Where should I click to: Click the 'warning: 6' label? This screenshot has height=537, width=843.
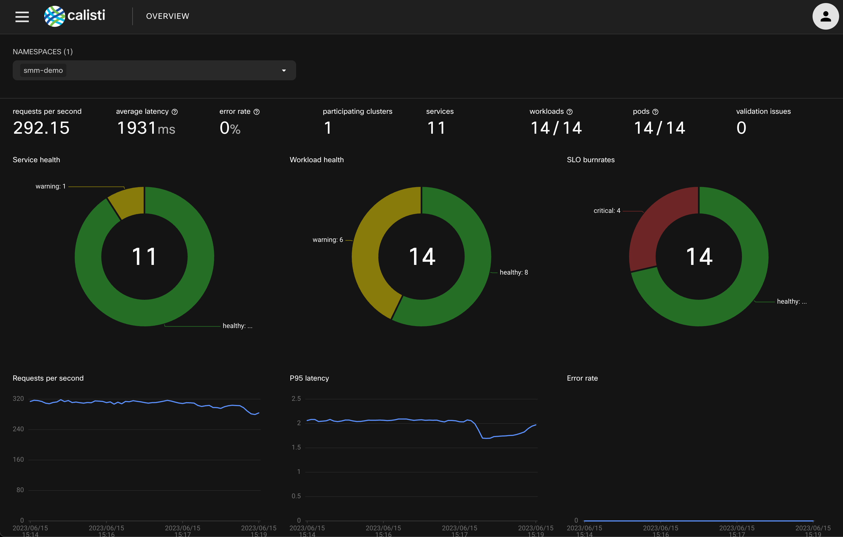328,240
